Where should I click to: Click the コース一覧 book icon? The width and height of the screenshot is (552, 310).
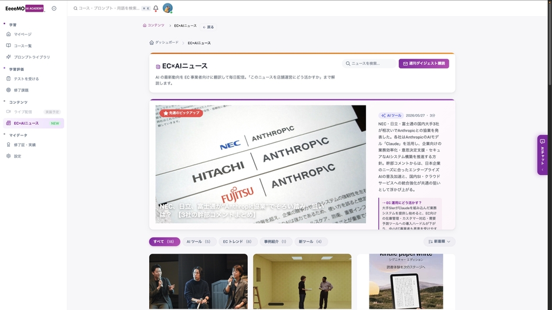point(8,46)
